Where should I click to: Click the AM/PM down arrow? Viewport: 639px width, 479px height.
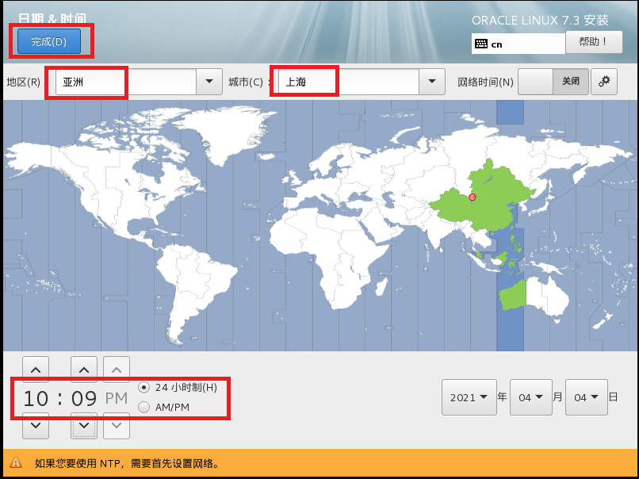point(117,426)
